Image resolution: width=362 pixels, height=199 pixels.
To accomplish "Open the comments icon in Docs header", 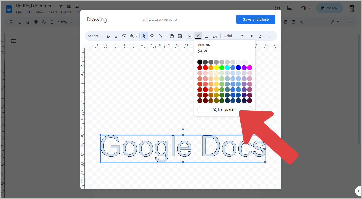I will click(x=290, y=8).
